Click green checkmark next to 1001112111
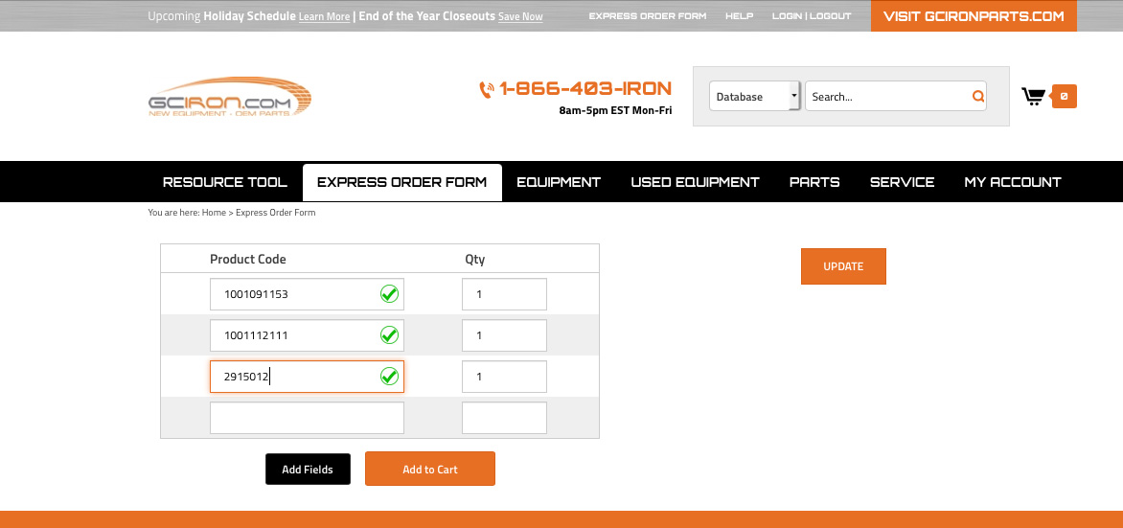 (x=389, y=334)
